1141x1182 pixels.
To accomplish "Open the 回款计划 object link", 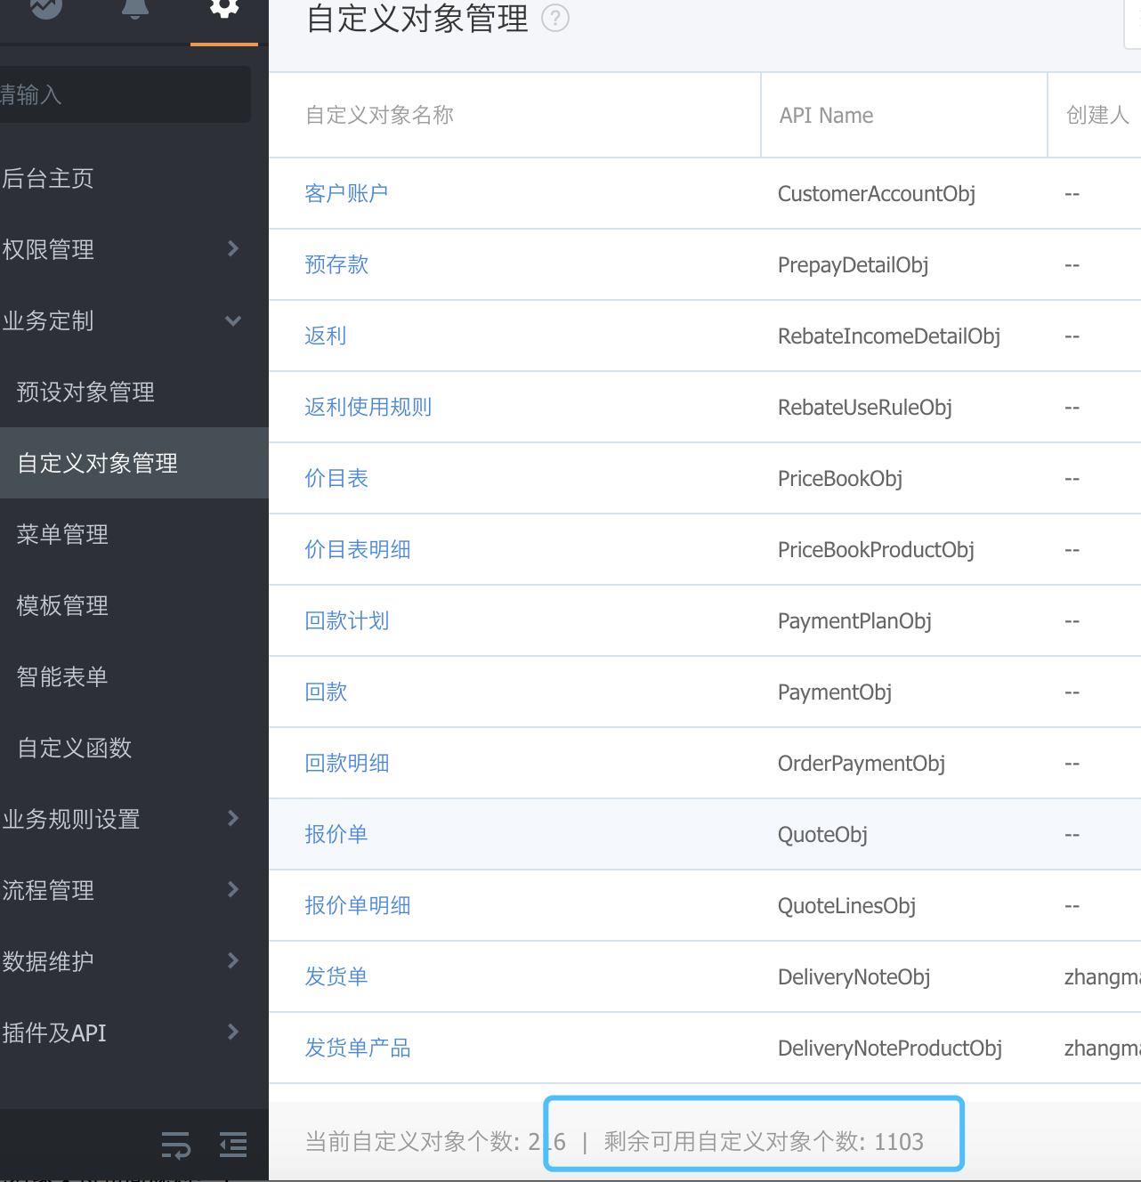I will click(x=347, y=620).
